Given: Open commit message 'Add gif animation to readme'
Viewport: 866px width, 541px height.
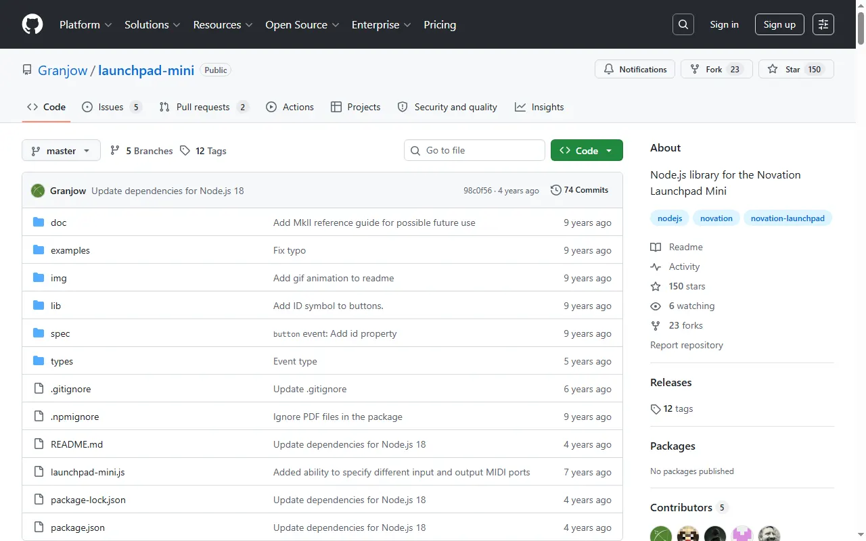Looking at the screenshot, I should pos(334,278).
